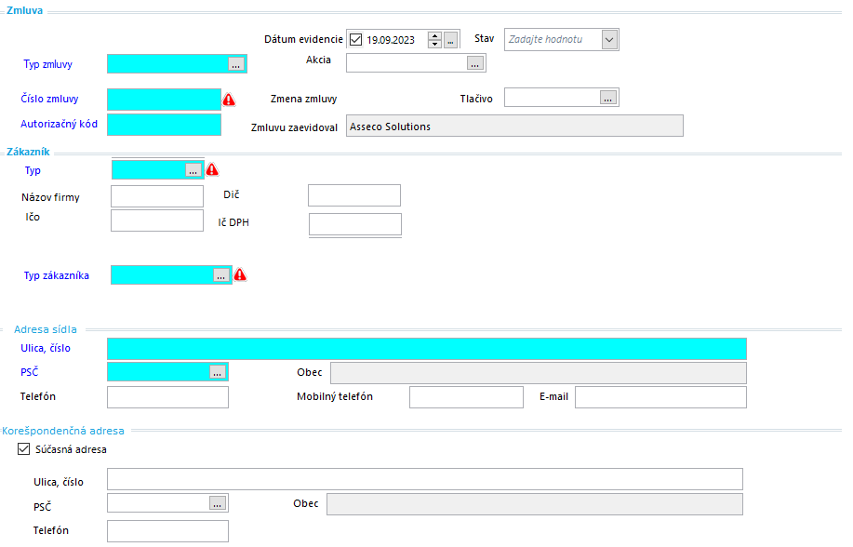Open the calendar picker beside Dátum evidencie

click(450, 40)
